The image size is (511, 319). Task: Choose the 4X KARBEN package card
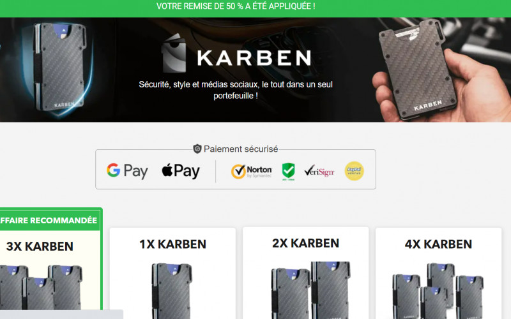(438, 273)
